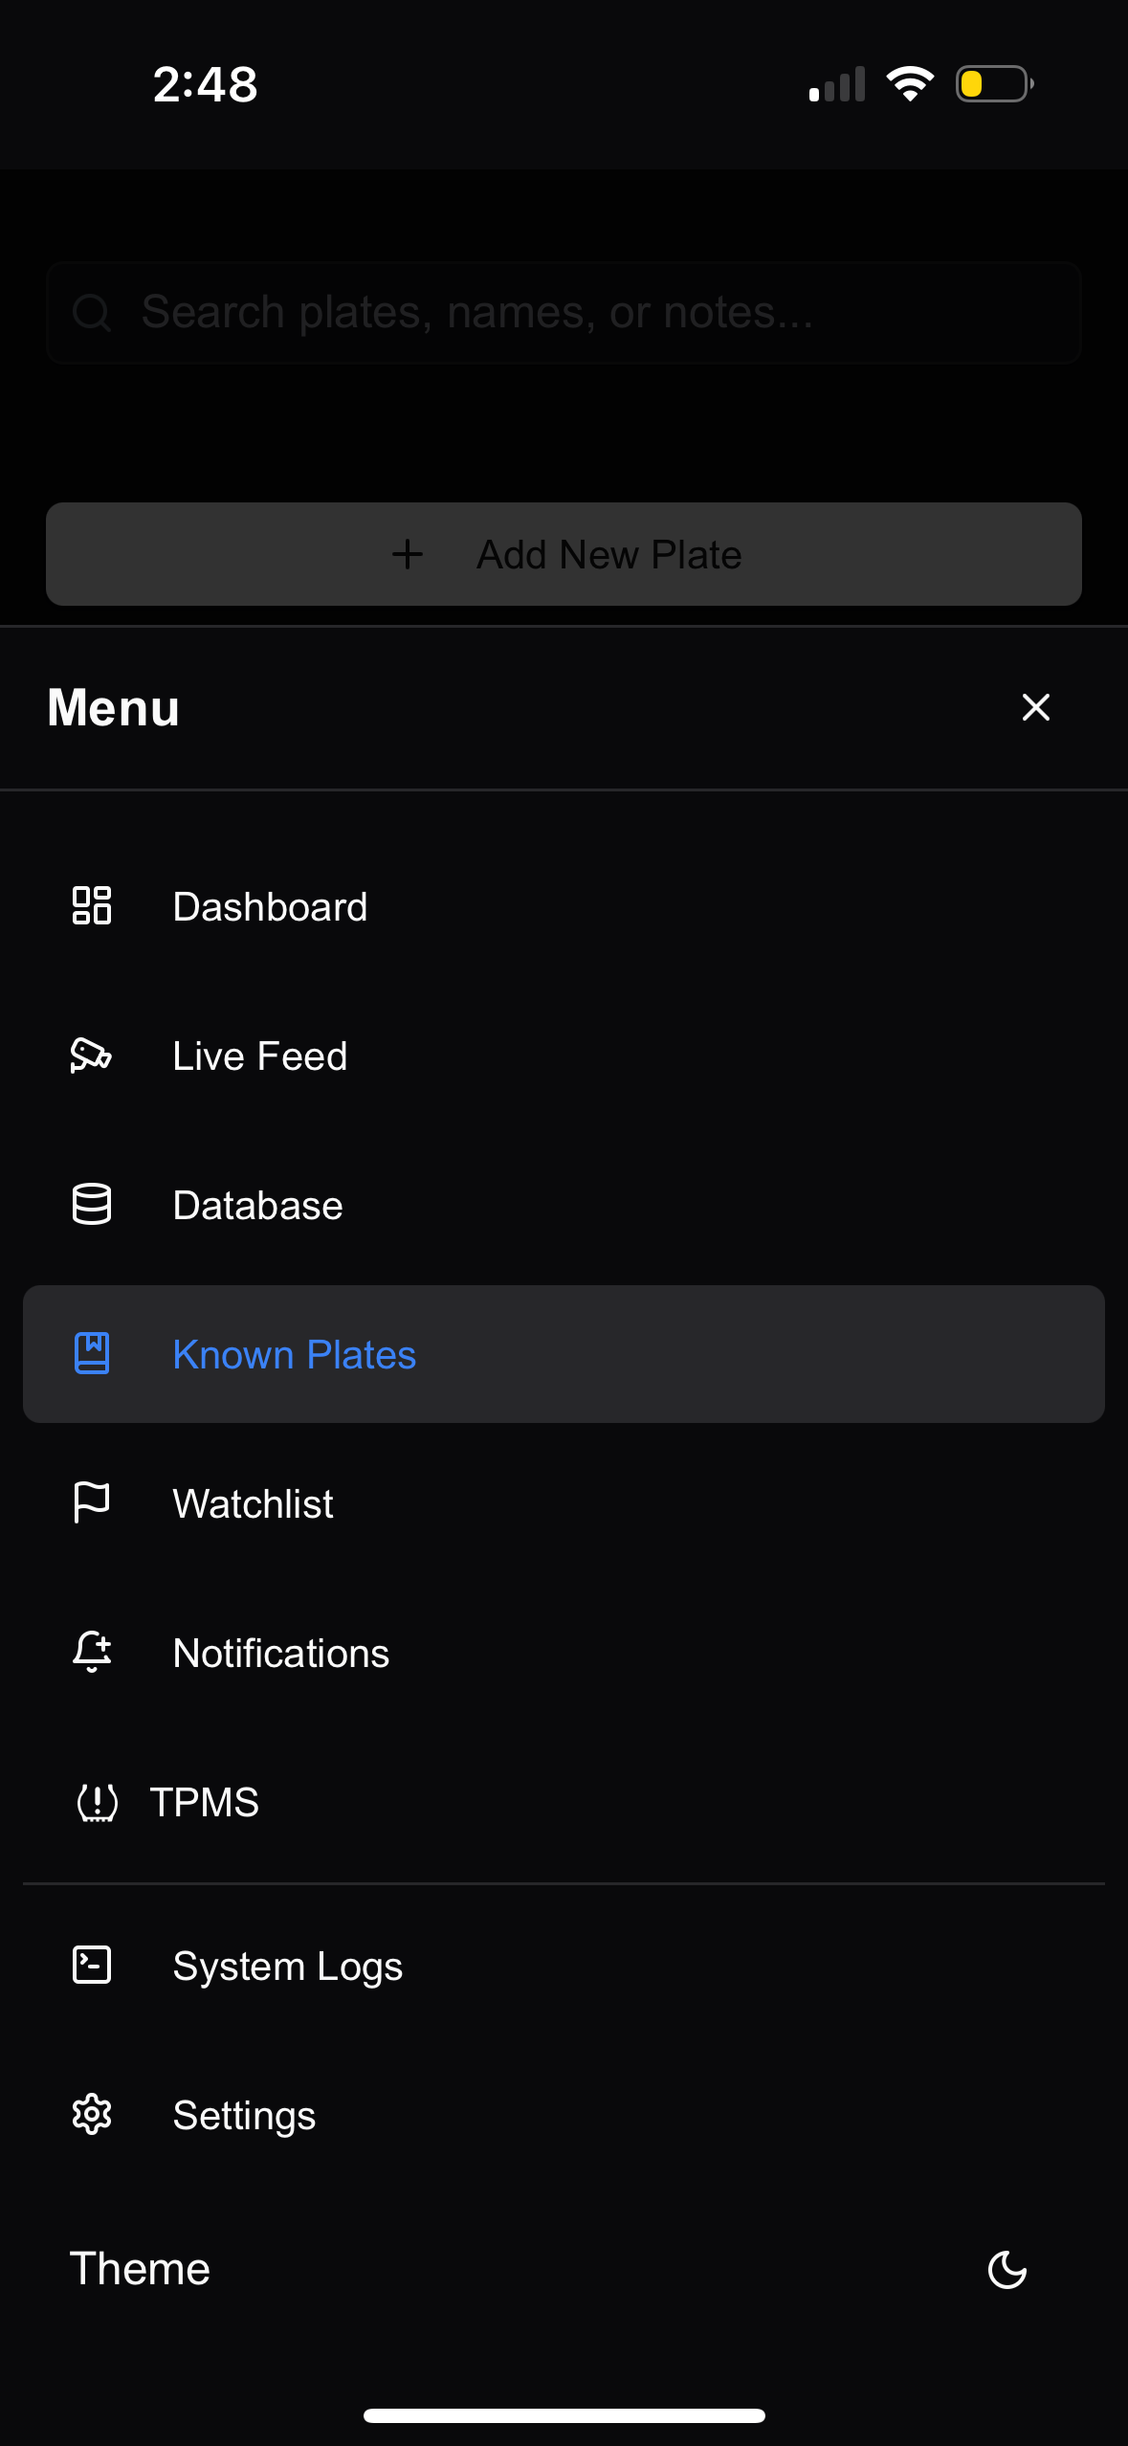Click the Settings gear icon

(92, 2114)
